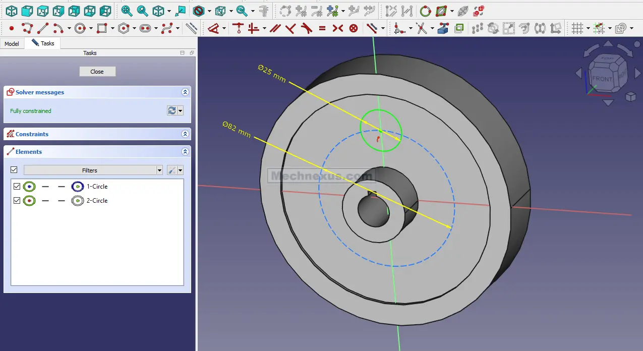Screen dimensions: 643x351
Task: Select the Toggle Construction Geometry tool
Action: [191, 28]
